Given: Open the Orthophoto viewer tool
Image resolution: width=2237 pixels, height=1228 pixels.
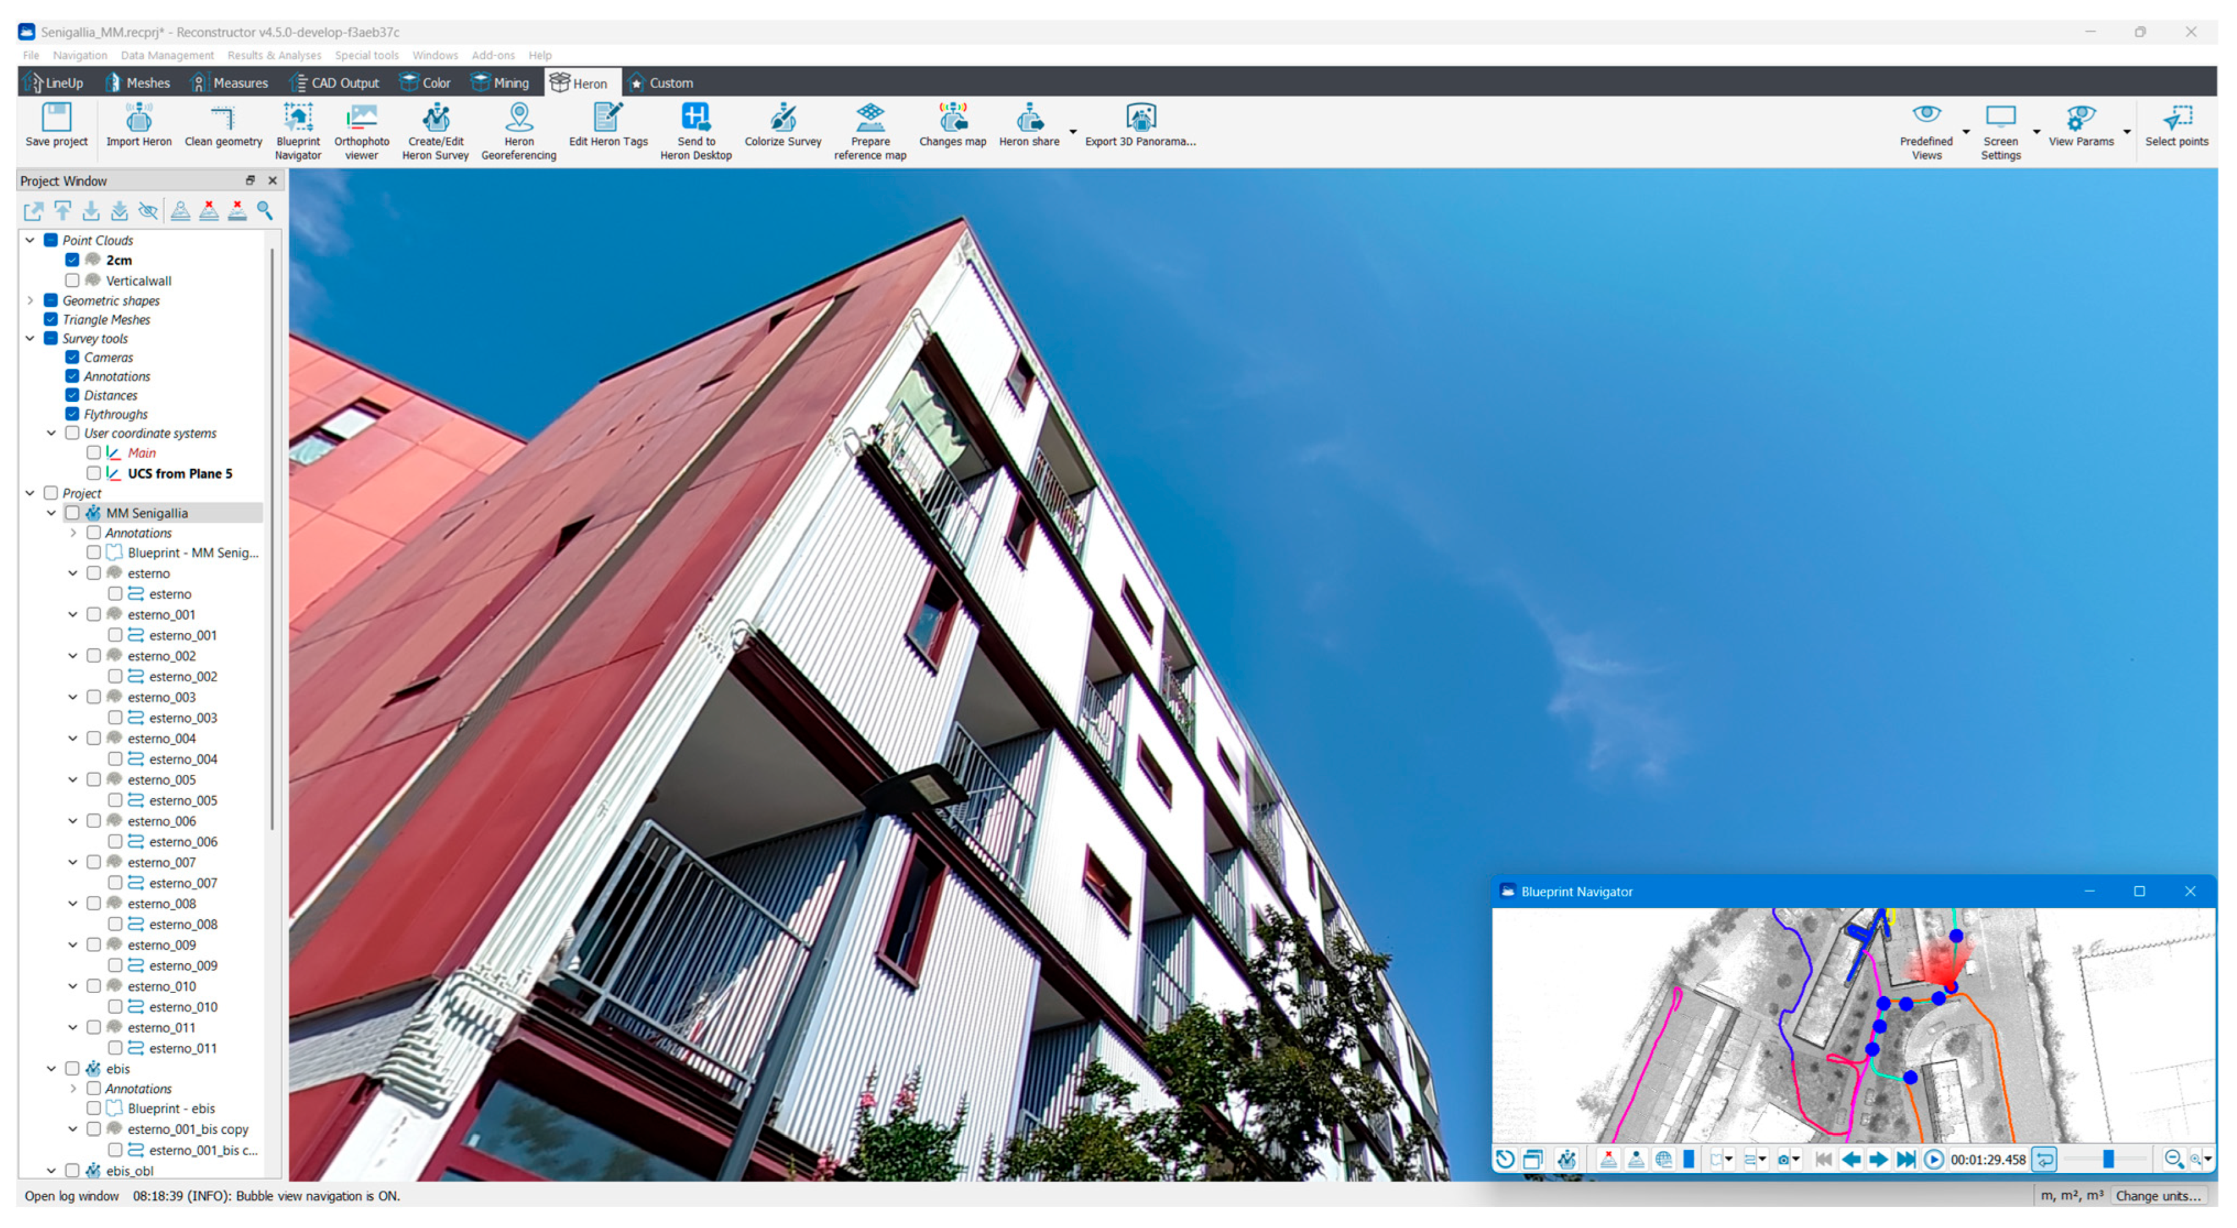Looking at the screenshot, I should pos(361,118).
